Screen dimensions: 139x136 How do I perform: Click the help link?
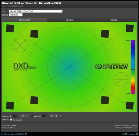(123, 134)
